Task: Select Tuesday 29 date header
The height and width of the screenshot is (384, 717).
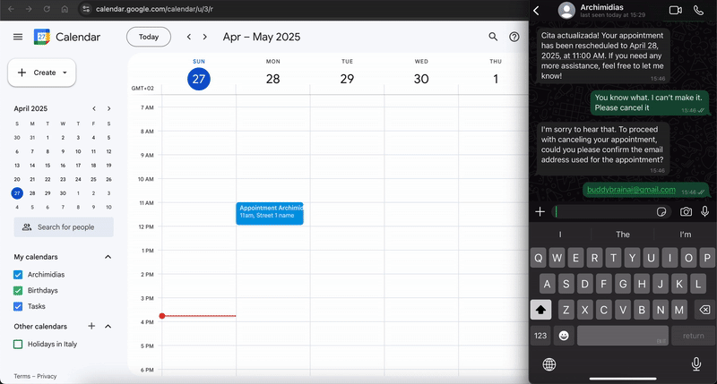Action: click(x=347, y=79)
